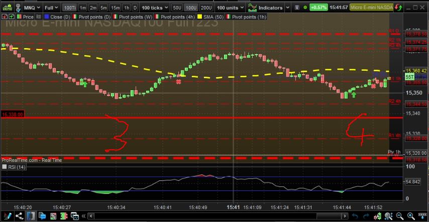Expand the arrow next to Indicators
Image resolution: width=429 pixels, height=222 pixels.
287,8
